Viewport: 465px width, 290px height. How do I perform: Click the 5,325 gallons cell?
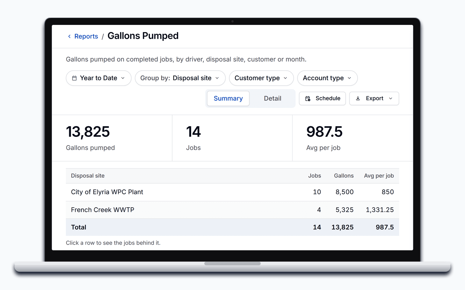click(344, 210)
